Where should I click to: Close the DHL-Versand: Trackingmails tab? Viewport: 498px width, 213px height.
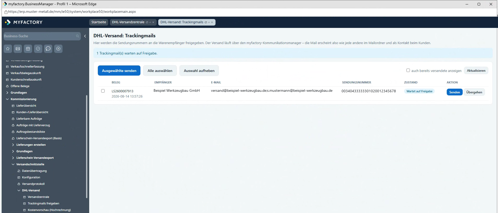pos(212,22)
